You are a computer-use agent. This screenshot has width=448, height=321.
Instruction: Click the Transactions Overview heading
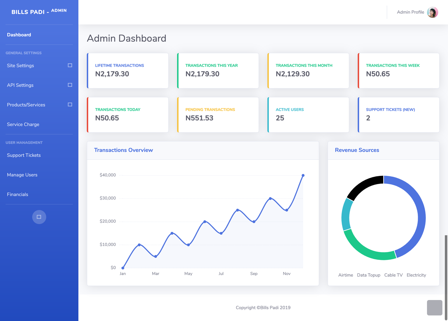tap(123, 150)
